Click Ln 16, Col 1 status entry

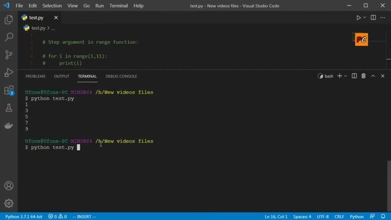click(x=276, y=216)
